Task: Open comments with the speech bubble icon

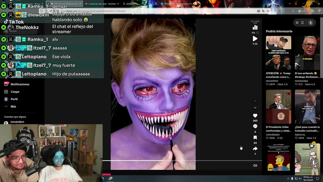Action: 255,126
